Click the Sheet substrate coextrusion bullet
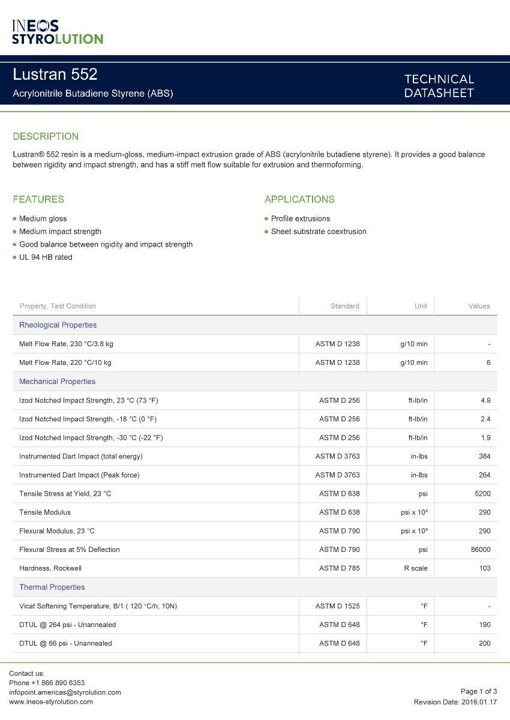 [x=318, y=231]
